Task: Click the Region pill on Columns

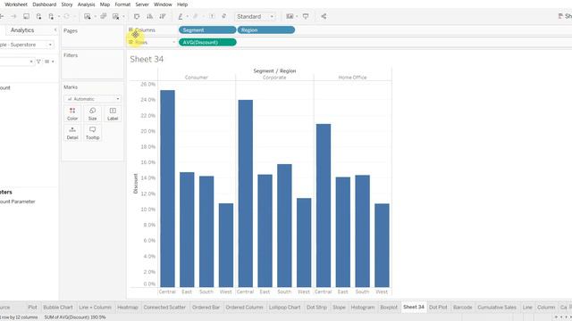Action: [266, 29]
